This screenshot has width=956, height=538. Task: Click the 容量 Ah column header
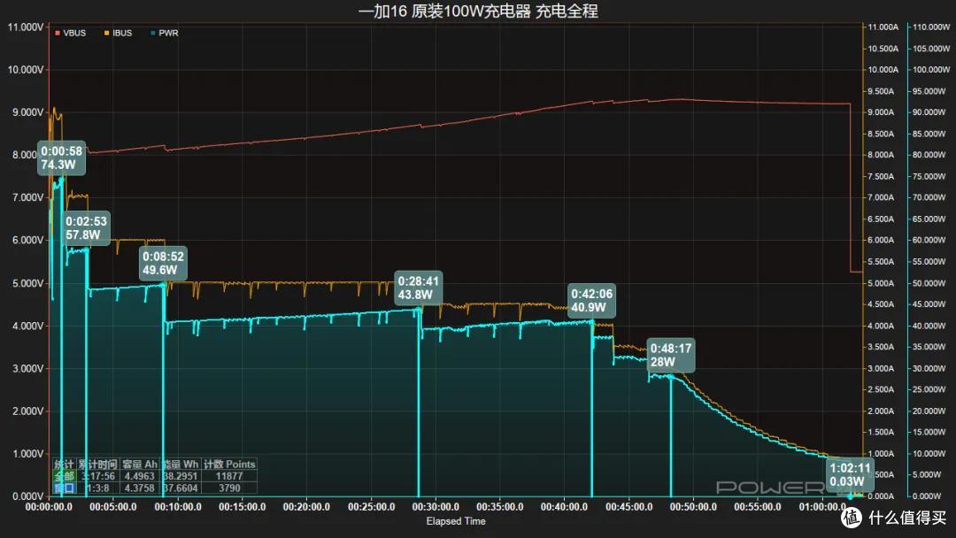140,465
